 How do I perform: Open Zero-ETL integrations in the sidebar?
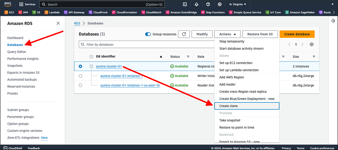[x=23, y=138]
